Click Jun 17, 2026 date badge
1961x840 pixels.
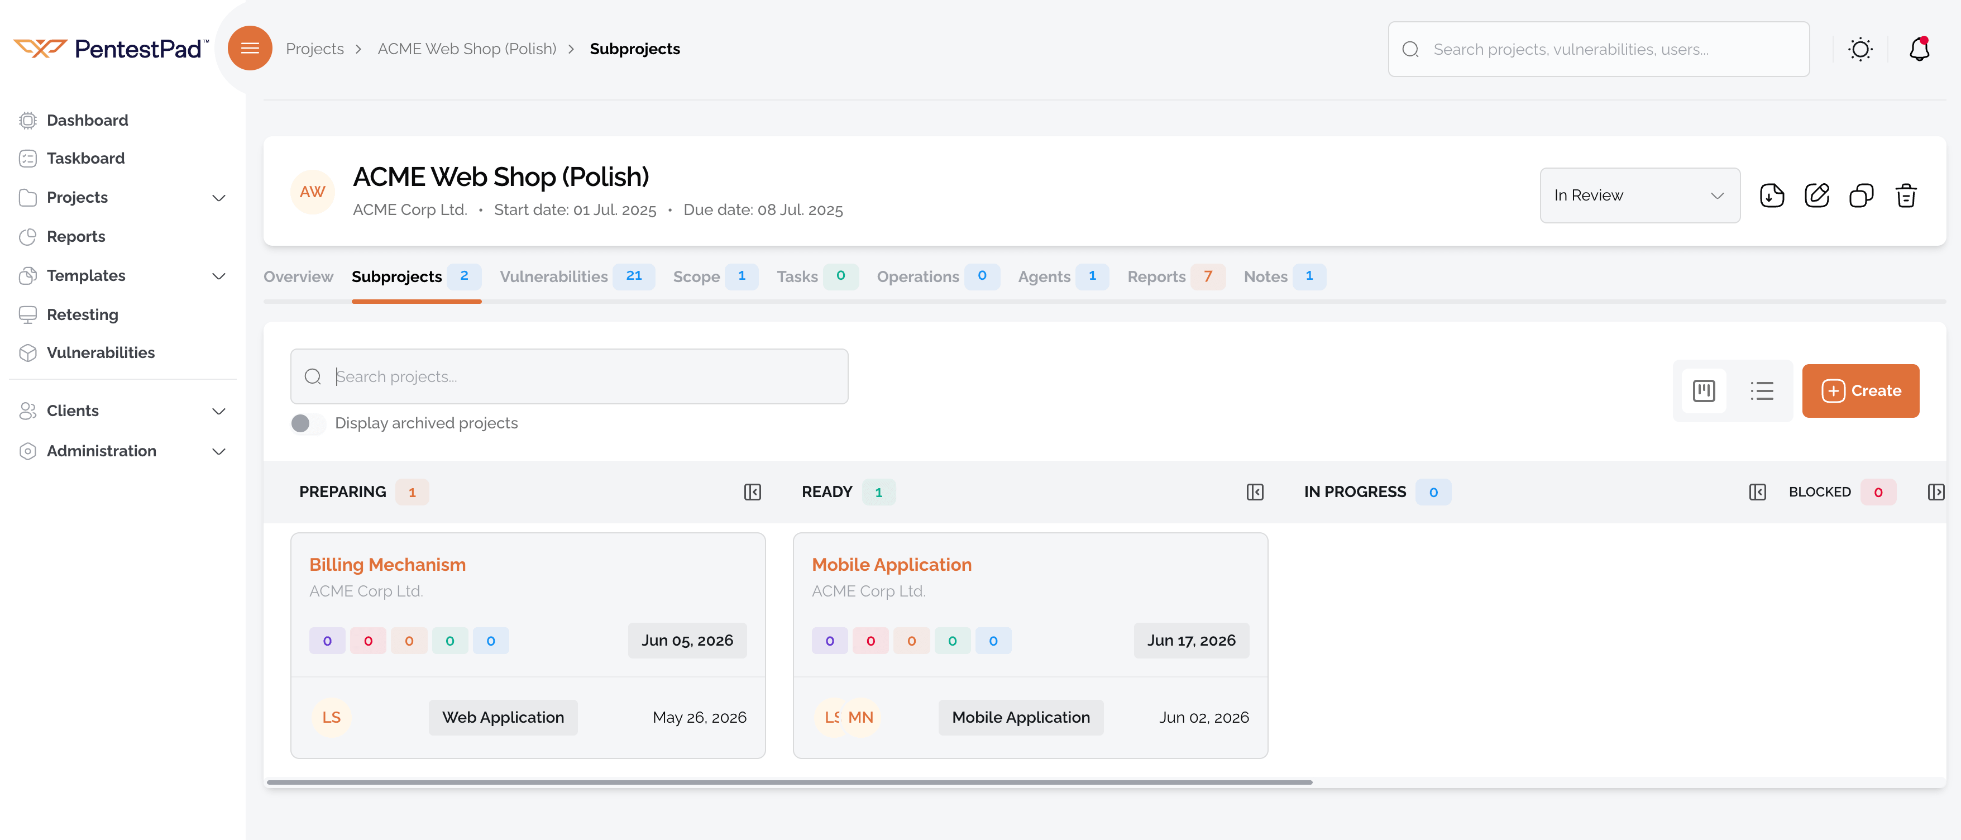click(x=1190, y=641)
